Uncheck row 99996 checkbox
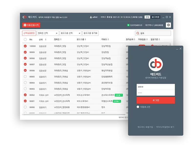The width and height of the screenshot is (192, 153). point(25,70)
